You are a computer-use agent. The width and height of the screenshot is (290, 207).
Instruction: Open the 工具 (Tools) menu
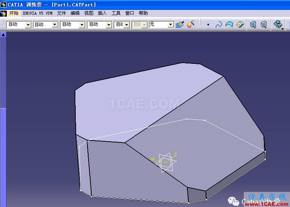click(x=116, y=13)
